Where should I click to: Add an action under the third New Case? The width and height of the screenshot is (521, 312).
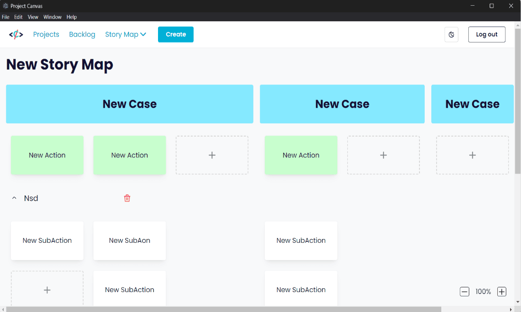(472, 155)
